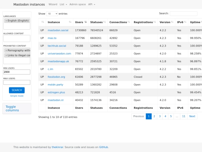Open the mastodonapp.uk instance link
The width and height of the screenshot is (202, 152).
58,61
